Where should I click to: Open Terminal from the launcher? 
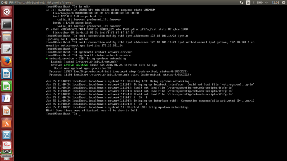[x=7, y=24]
